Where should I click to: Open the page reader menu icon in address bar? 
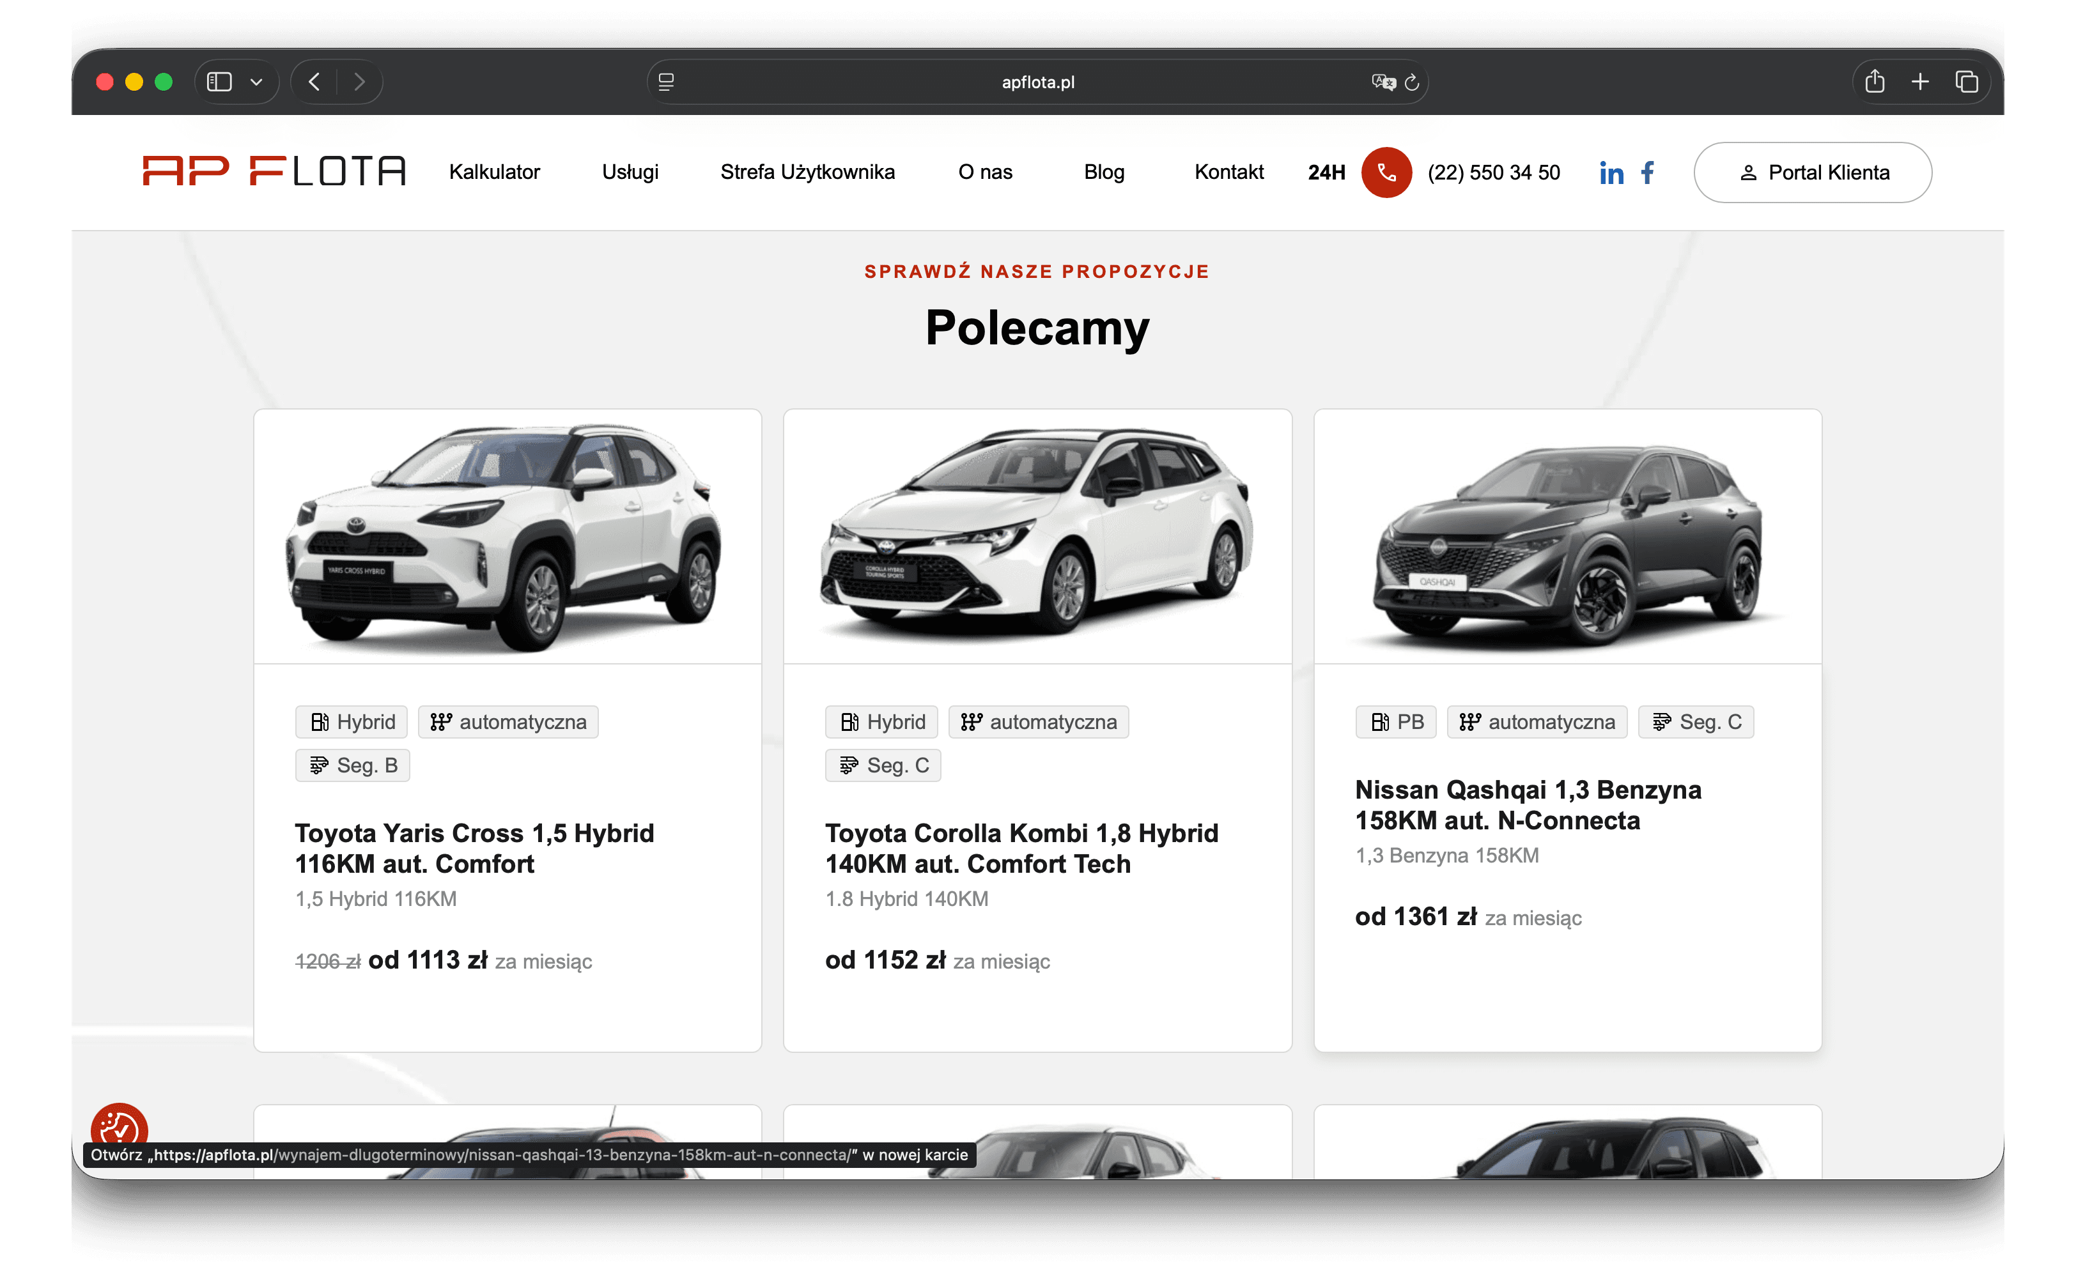(666, 82)
